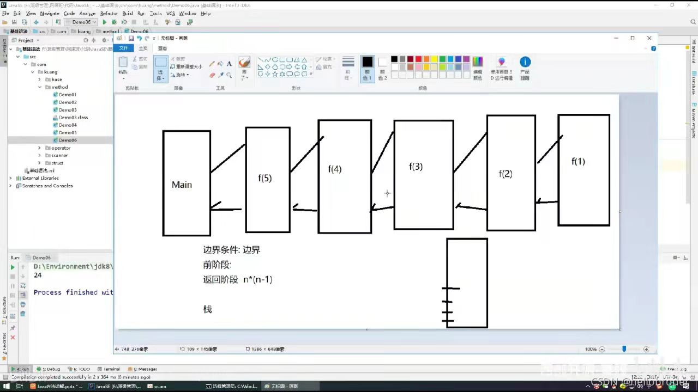Click the save icon in Paint title bar
698x392 pixels.
[131, 38]
